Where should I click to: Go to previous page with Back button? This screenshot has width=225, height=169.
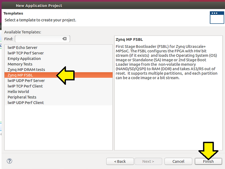coord(120,161)
